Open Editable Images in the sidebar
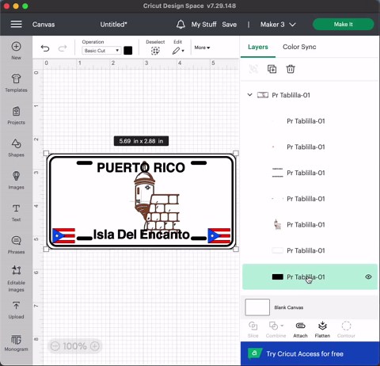380x366 pixels. (16, 279)
